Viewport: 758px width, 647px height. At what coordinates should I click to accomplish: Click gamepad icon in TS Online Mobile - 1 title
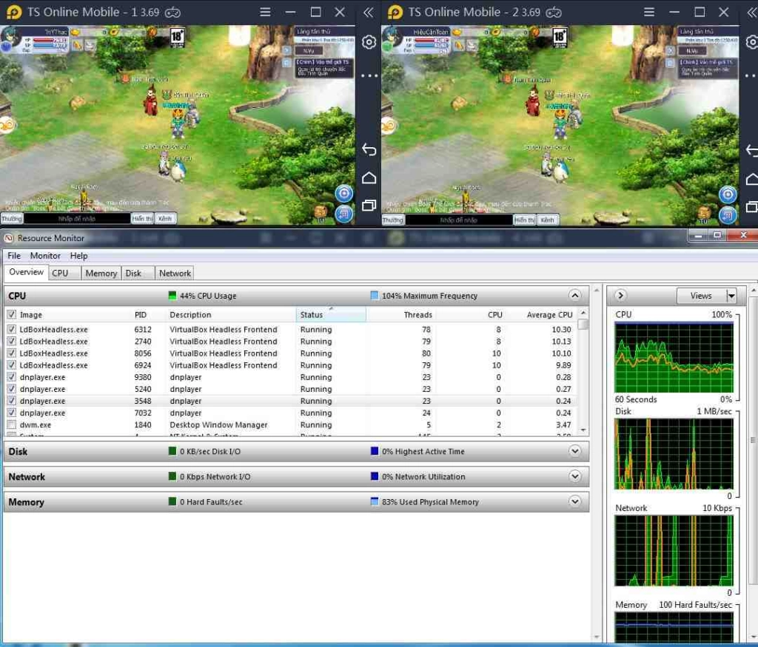(172, 13)
